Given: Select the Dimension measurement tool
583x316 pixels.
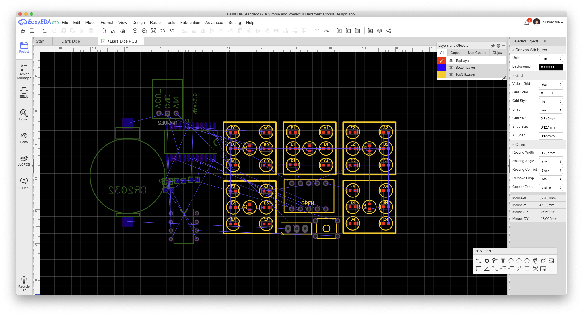Looking at the screenshot, I should (x=519, y=269).
